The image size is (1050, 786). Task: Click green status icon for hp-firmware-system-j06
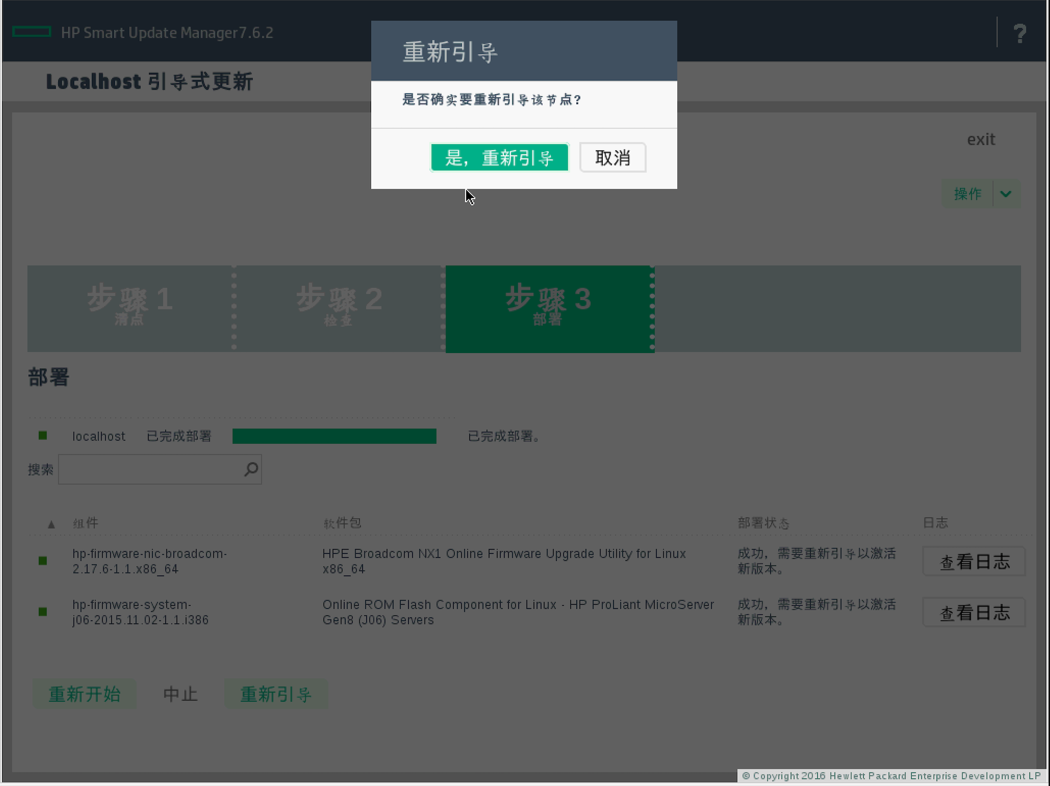point(43,612)
